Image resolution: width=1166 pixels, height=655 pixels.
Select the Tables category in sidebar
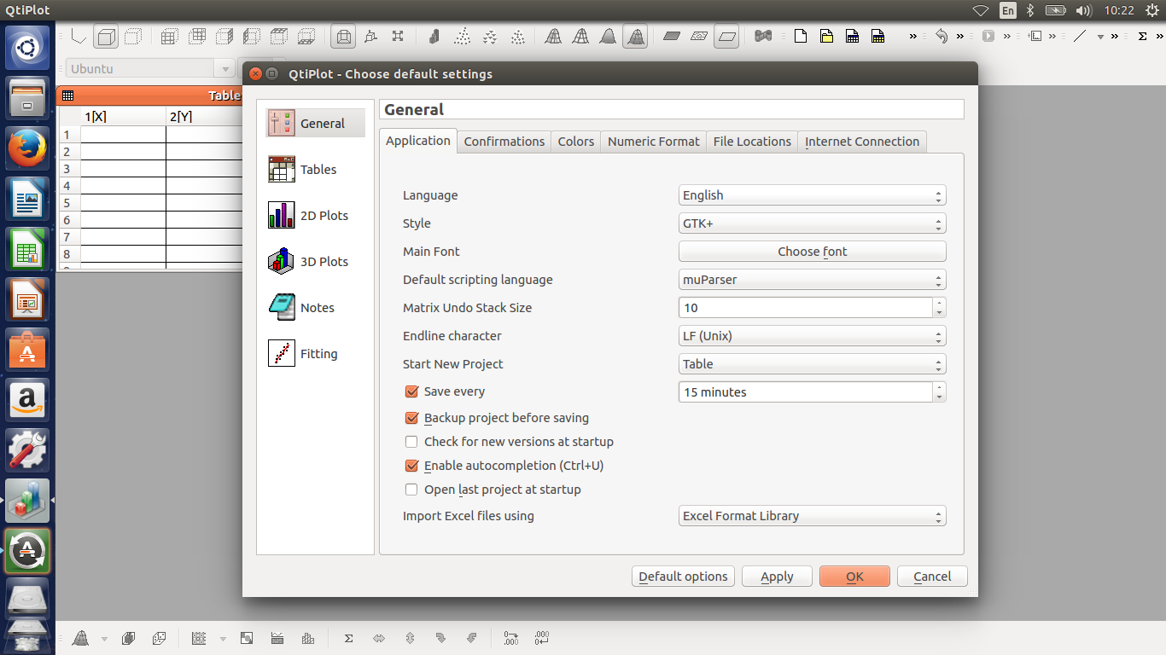pyautogui.click(x=315, y=169)
